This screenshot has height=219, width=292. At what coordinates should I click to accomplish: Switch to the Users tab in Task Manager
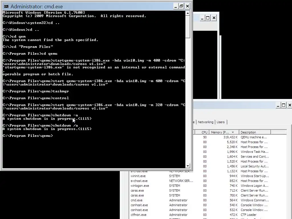(x=221, y=122)
